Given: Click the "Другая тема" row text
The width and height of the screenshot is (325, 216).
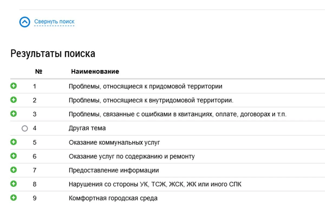Looking at the screenshot, I should [x=87, y=128].
